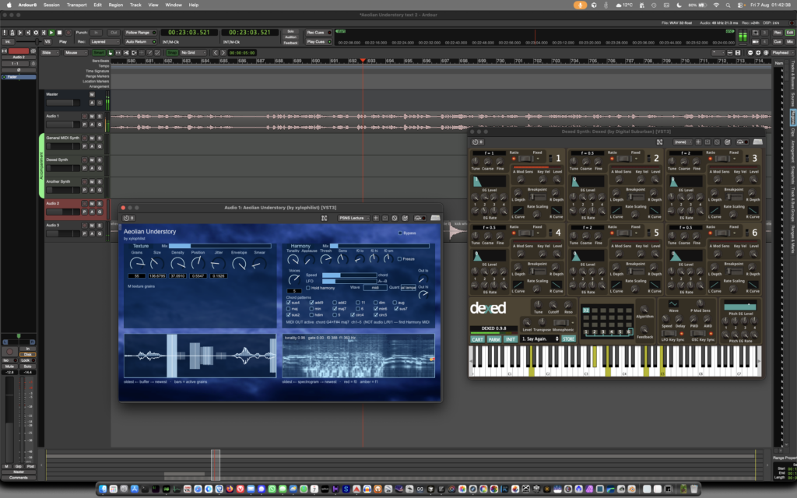Image resolution: width=797 pixels, height=498 pixels.
Task: Open Dexed program selector '1. Say Again.'
Action: click(539, 339)
